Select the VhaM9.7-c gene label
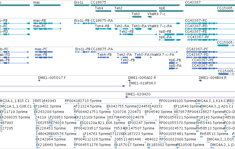 pyautogui.click(x=156, y=14)
